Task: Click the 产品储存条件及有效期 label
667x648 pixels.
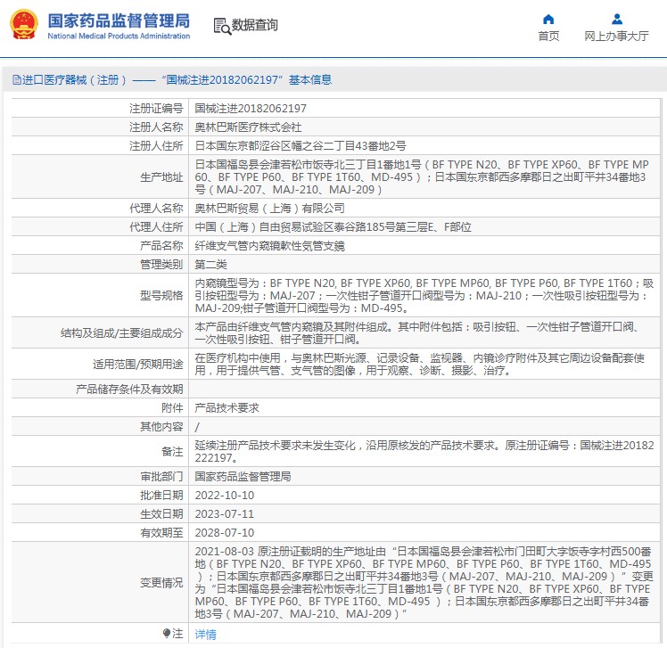Action: [x=129, y=389]
